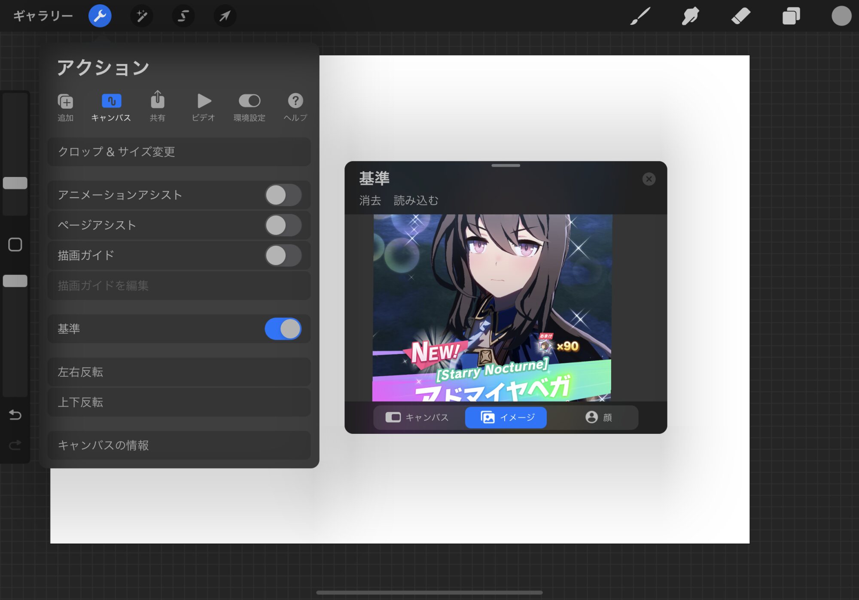Viewport: 859px width, 600px height.
Task: Open クロップ＆サイズ変更 option
Action: coord(179,152)
